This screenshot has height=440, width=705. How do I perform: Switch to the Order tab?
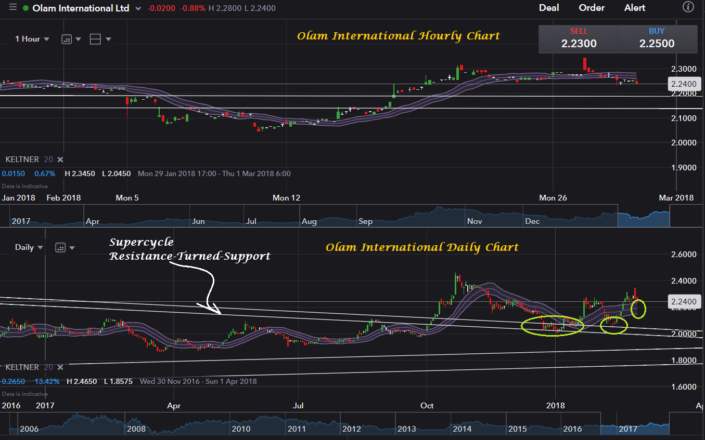[x=592, y=8]
